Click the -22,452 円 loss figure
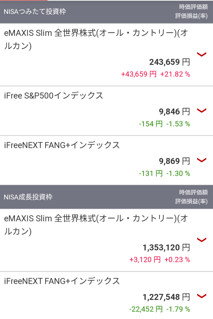The width and height of the screenshot is (213, 319). pos(146,309)
